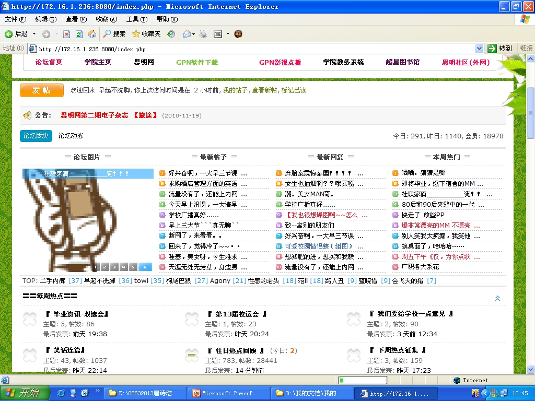
Task: Open the 查看 (View) menu
Action: (x=76, y=19)
